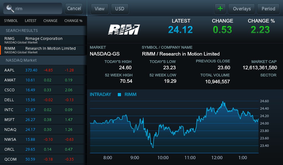Open the View menu button
Viewport: 283px width, 165px height.
coord(99,9)
